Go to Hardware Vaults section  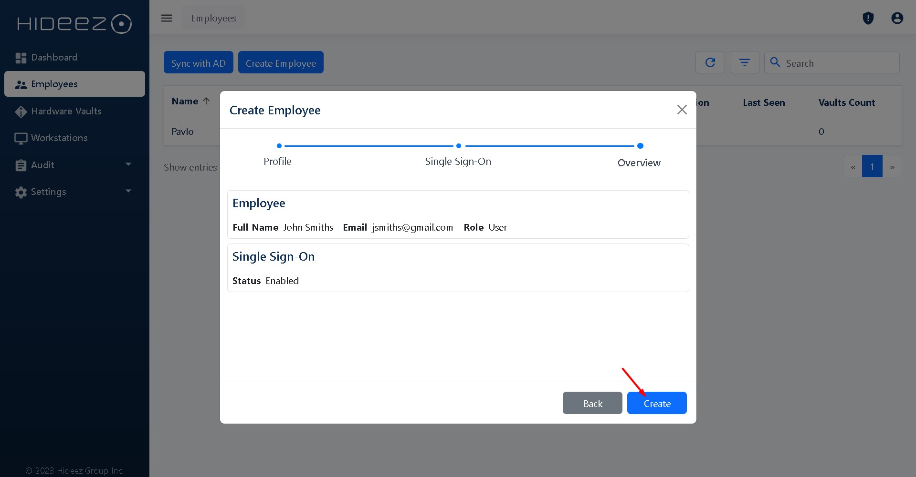click(x=66, y=111)
